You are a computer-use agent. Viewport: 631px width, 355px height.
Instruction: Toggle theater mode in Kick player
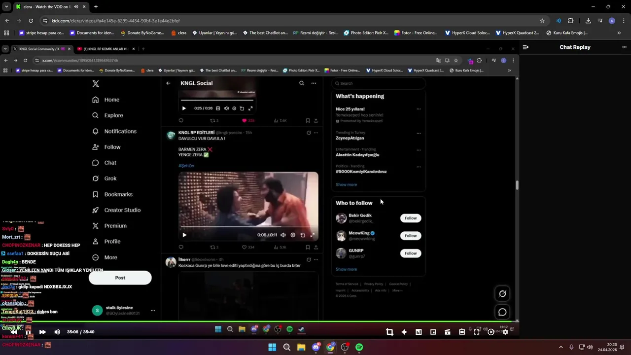point(462,332)
